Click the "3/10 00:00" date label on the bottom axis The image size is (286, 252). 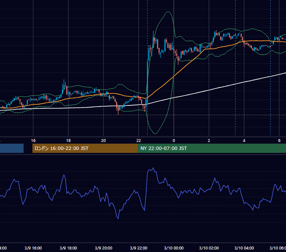point(174,248)
